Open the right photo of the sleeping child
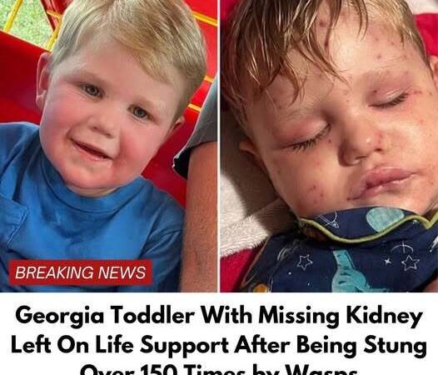 tap(329, 146)
